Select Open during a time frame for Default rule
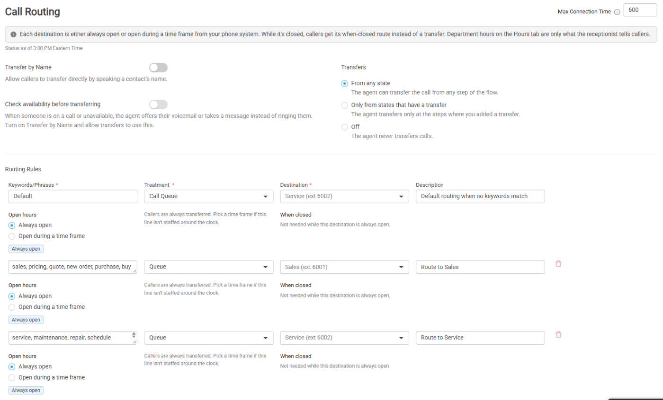Viewport: 663px width, 400px height. tap(12, 236)
